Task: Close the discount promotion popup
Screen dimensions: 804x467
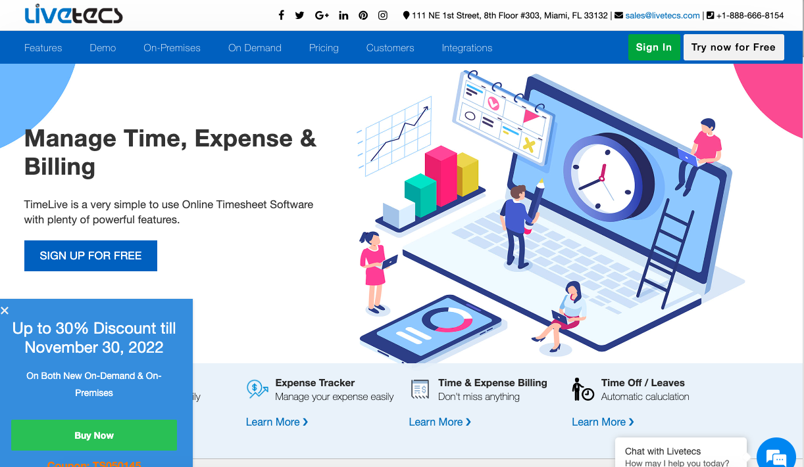Action: click(x=5, y=311)
